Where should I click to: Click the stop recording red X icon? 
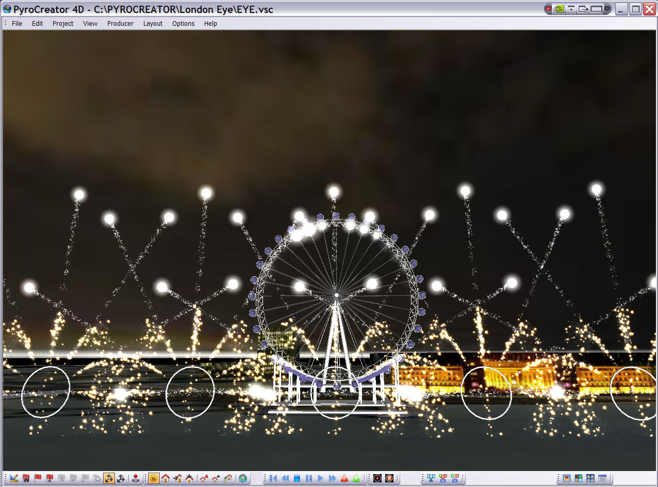[x=389, y=478]
